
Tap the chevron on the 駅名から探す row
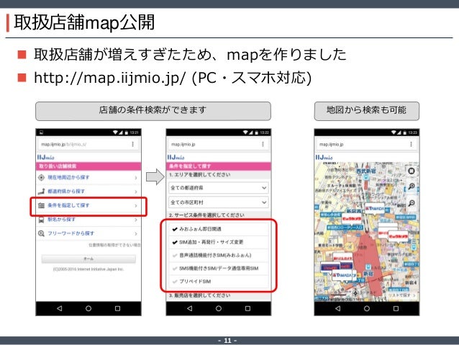click(x=136, y=220)
